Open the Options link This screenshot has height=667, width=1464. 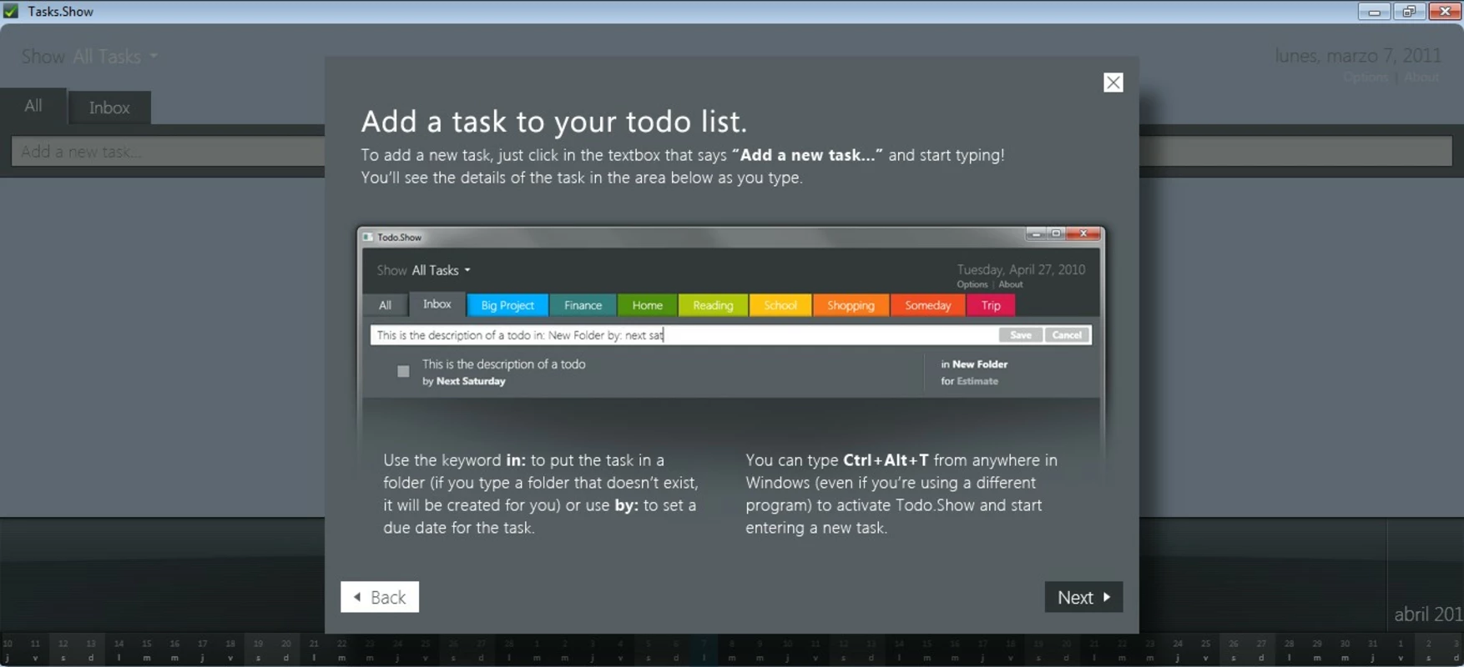1365,77
